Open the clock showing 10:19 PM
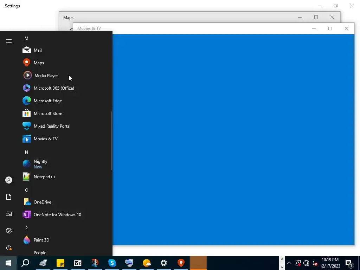The image size is (360, 270). (330, 263)
